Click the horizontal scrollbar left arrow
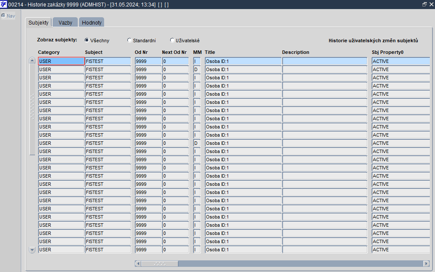 [x=138, y=264]
